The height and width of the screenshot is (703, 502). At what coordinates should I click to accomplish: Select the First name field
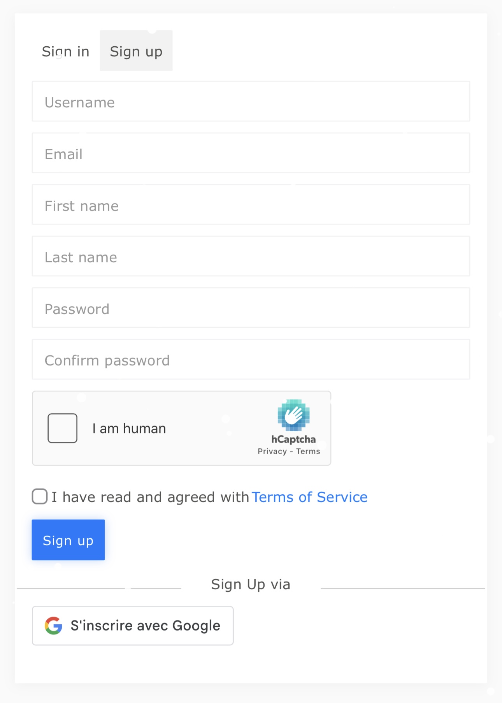coord(251,205)
